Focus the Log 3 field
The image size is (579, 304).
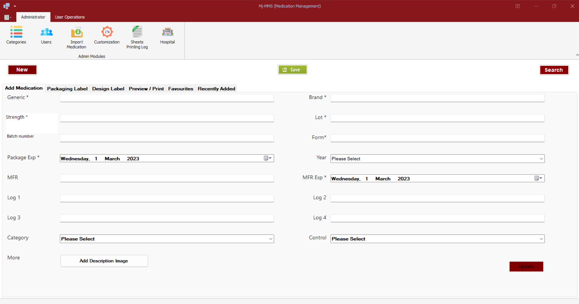click(x=167, y=218)
